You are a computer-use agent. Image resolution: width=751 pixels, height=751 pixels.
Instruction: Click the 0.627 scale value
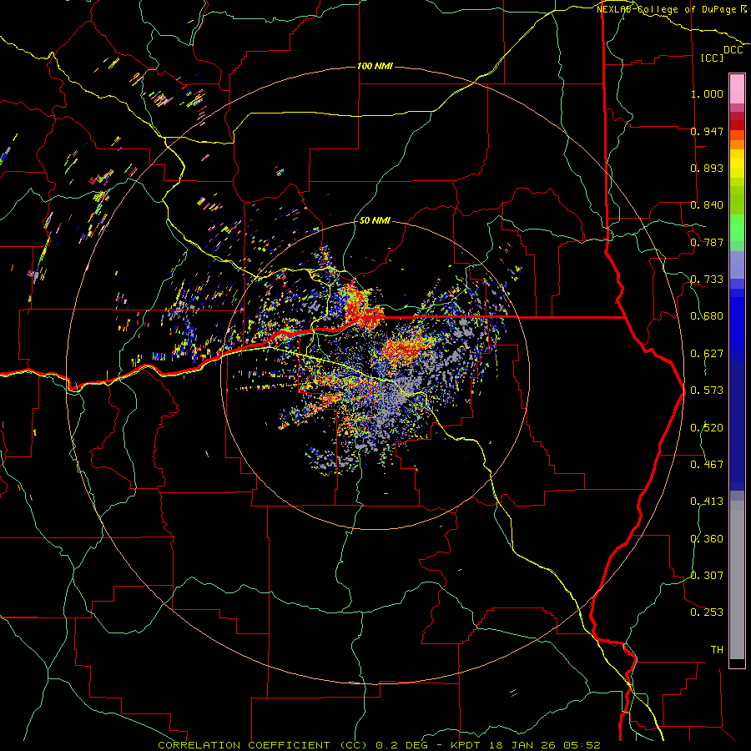[707, 354]
